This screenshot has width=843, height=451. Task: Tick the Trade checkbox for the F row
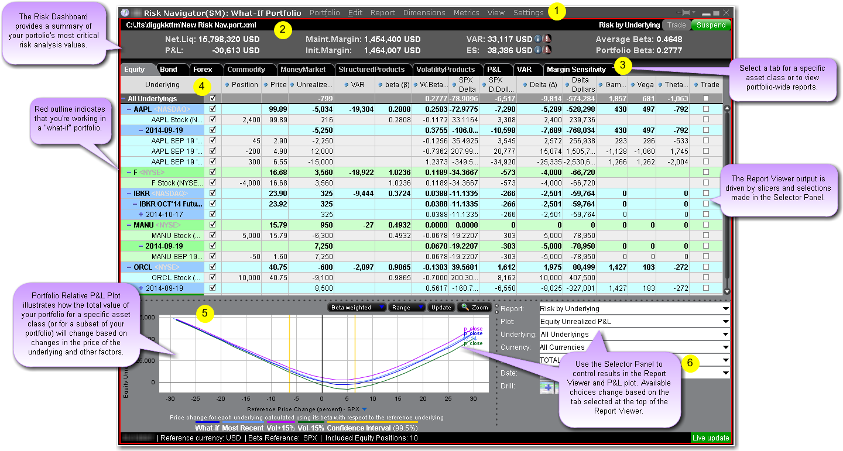click(x=707, y=172)
